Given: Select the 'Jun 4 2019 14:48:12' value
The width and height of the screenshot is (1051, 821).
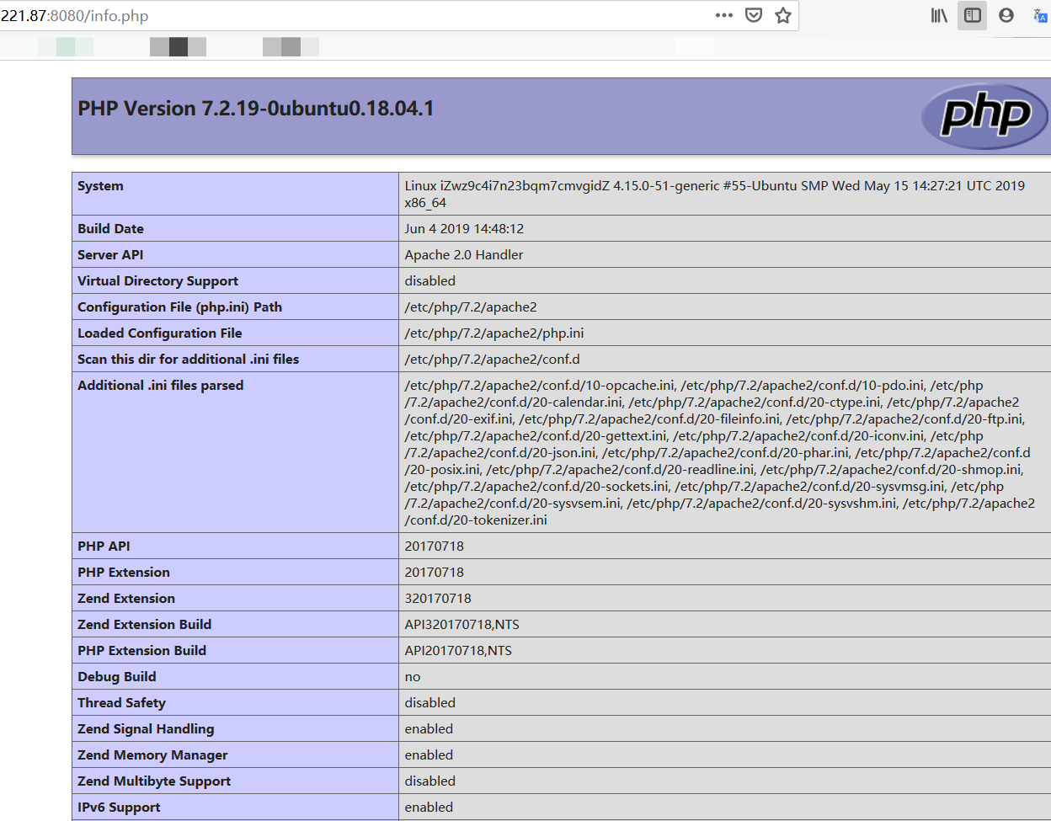Looking at the screenshot, I should click(x=464, y=229).
